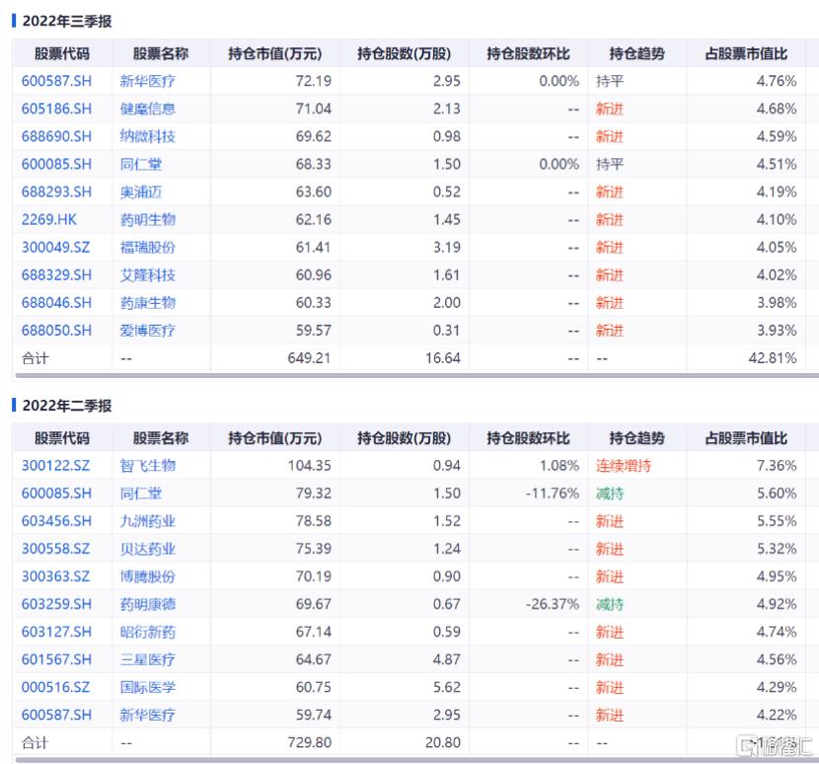Screen dimensions: 819x764
Task: Open stock code 688690.SH link
Action: 56,136
